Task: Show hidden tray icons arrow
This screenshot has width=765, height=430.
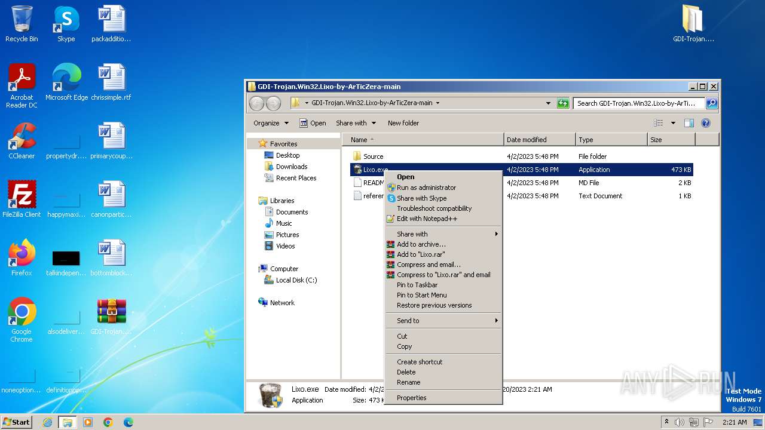Action: pyautogui.click(x=666, y=422)
